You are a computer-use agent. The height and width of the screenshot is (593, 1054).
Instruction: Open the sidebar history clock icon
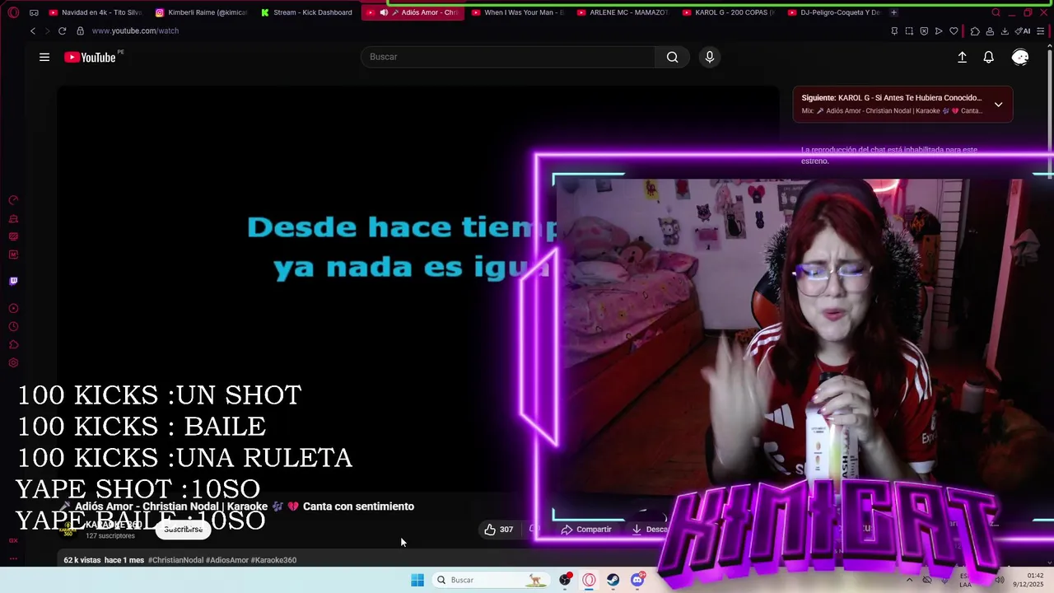(x=13, y=326)
